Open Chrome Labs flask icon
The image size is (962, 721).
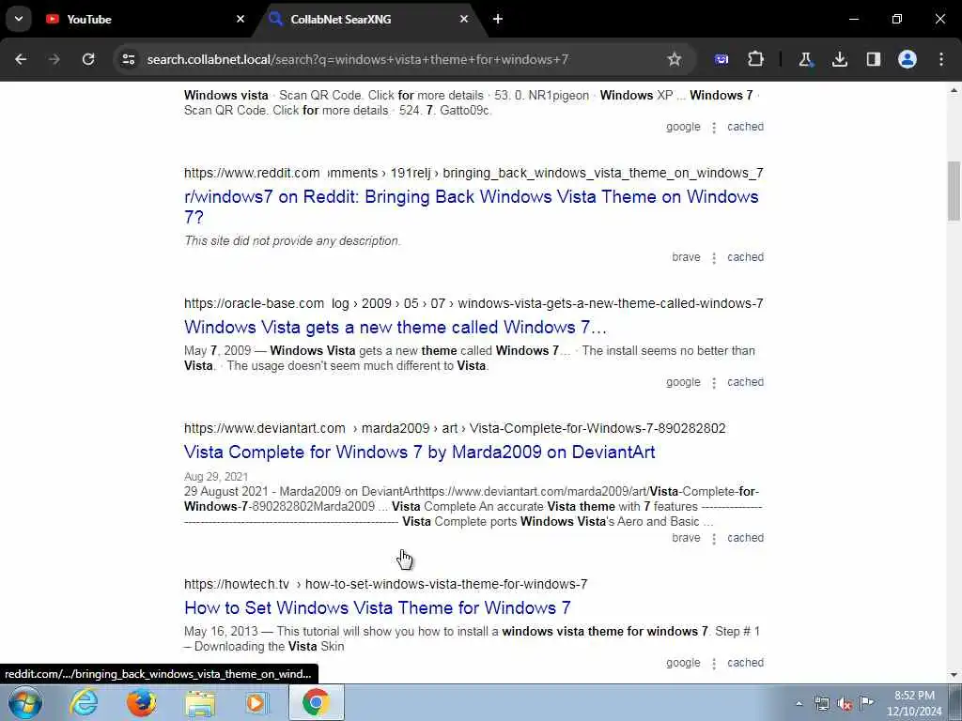pos(805,59)
